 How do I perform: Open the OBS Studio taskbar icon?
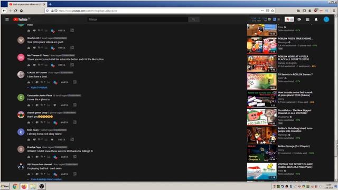[42, 186]
